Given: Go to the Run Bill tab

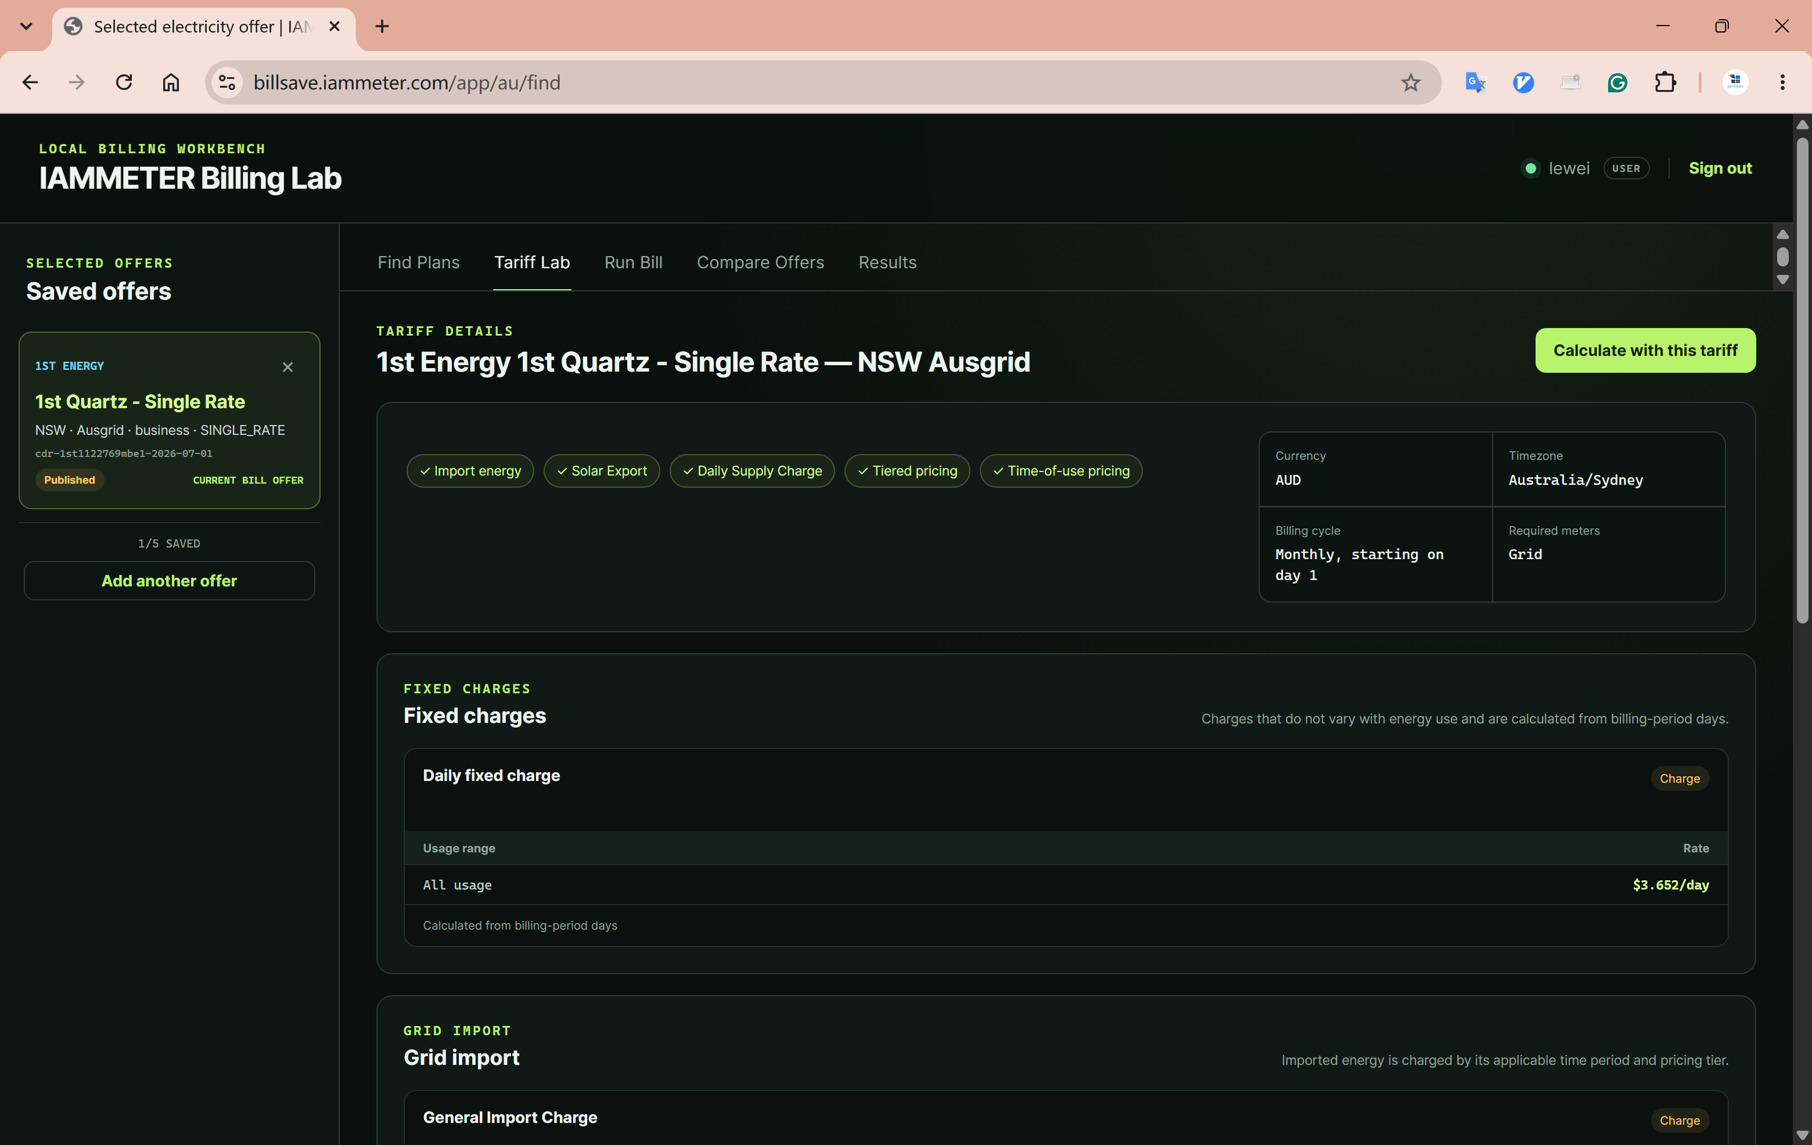Looking at the screenshot, I should 634,262.
